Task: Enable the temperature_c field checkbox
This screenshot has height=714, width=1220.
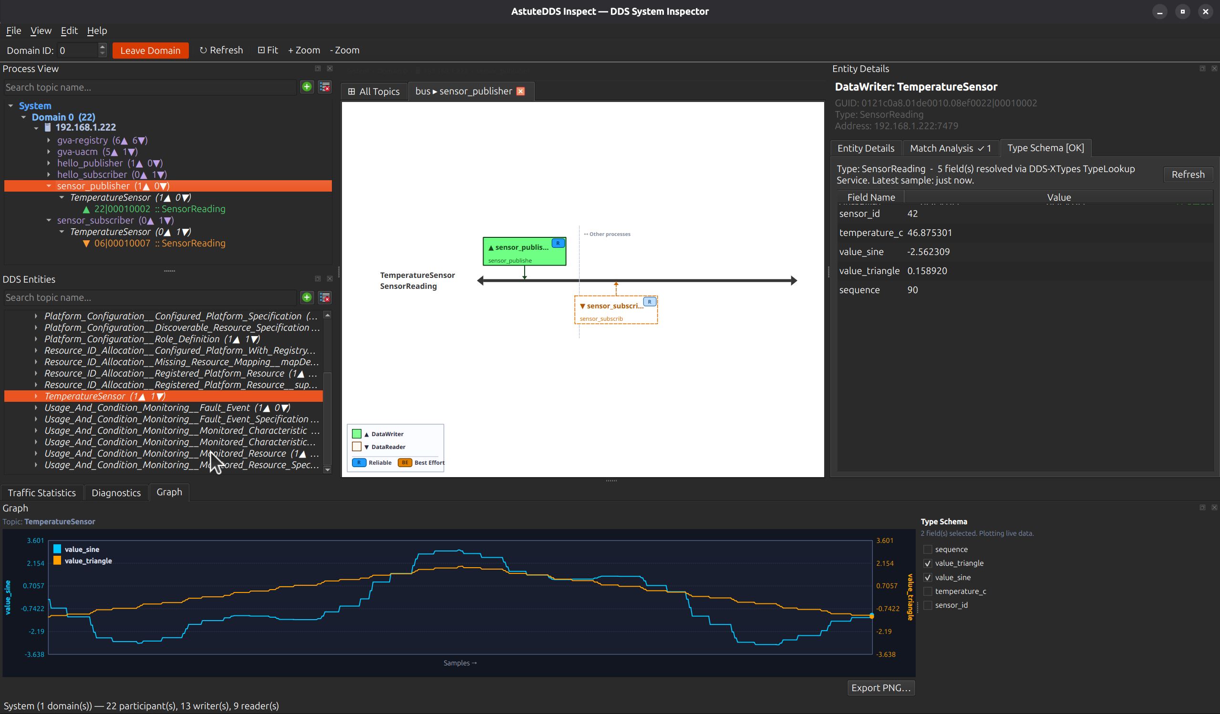Action: click(928, 592)
